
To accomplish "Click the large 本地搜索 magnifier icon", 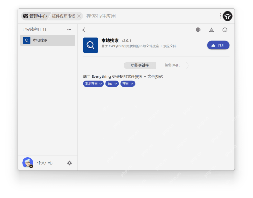I will point(90,45).
